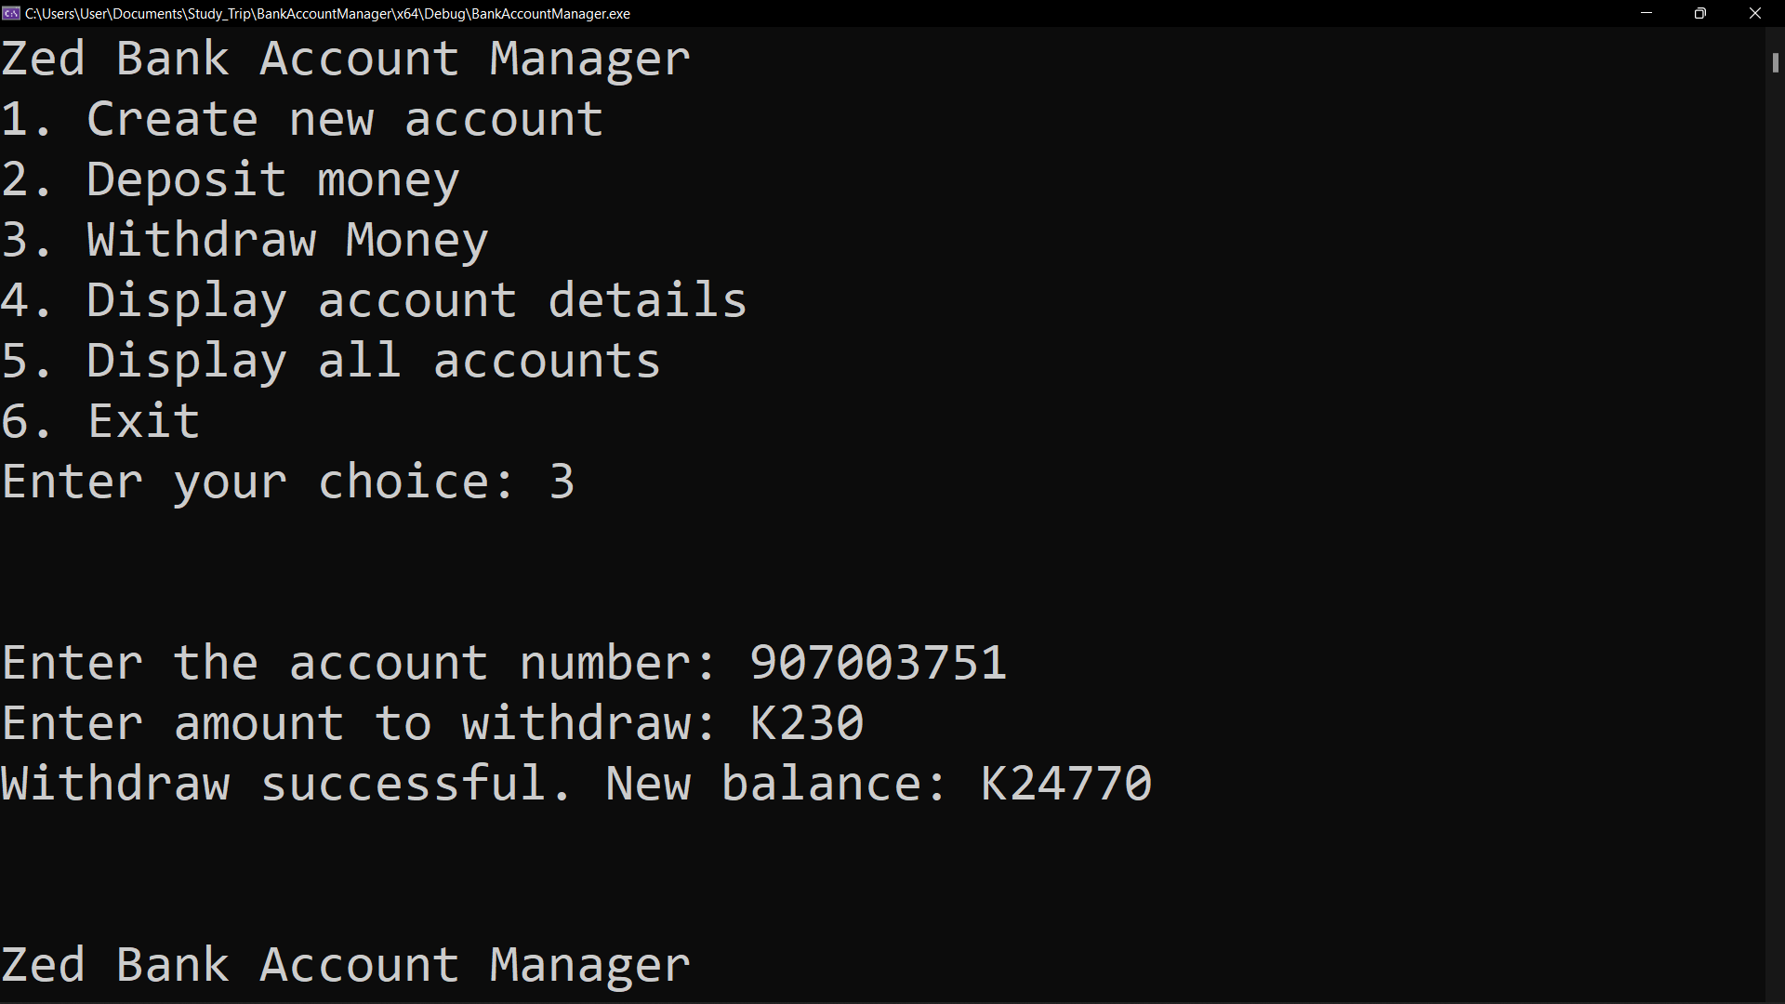Click the new balance value K24770
1785x1004 pixels.
click(x=1066, y=784)
